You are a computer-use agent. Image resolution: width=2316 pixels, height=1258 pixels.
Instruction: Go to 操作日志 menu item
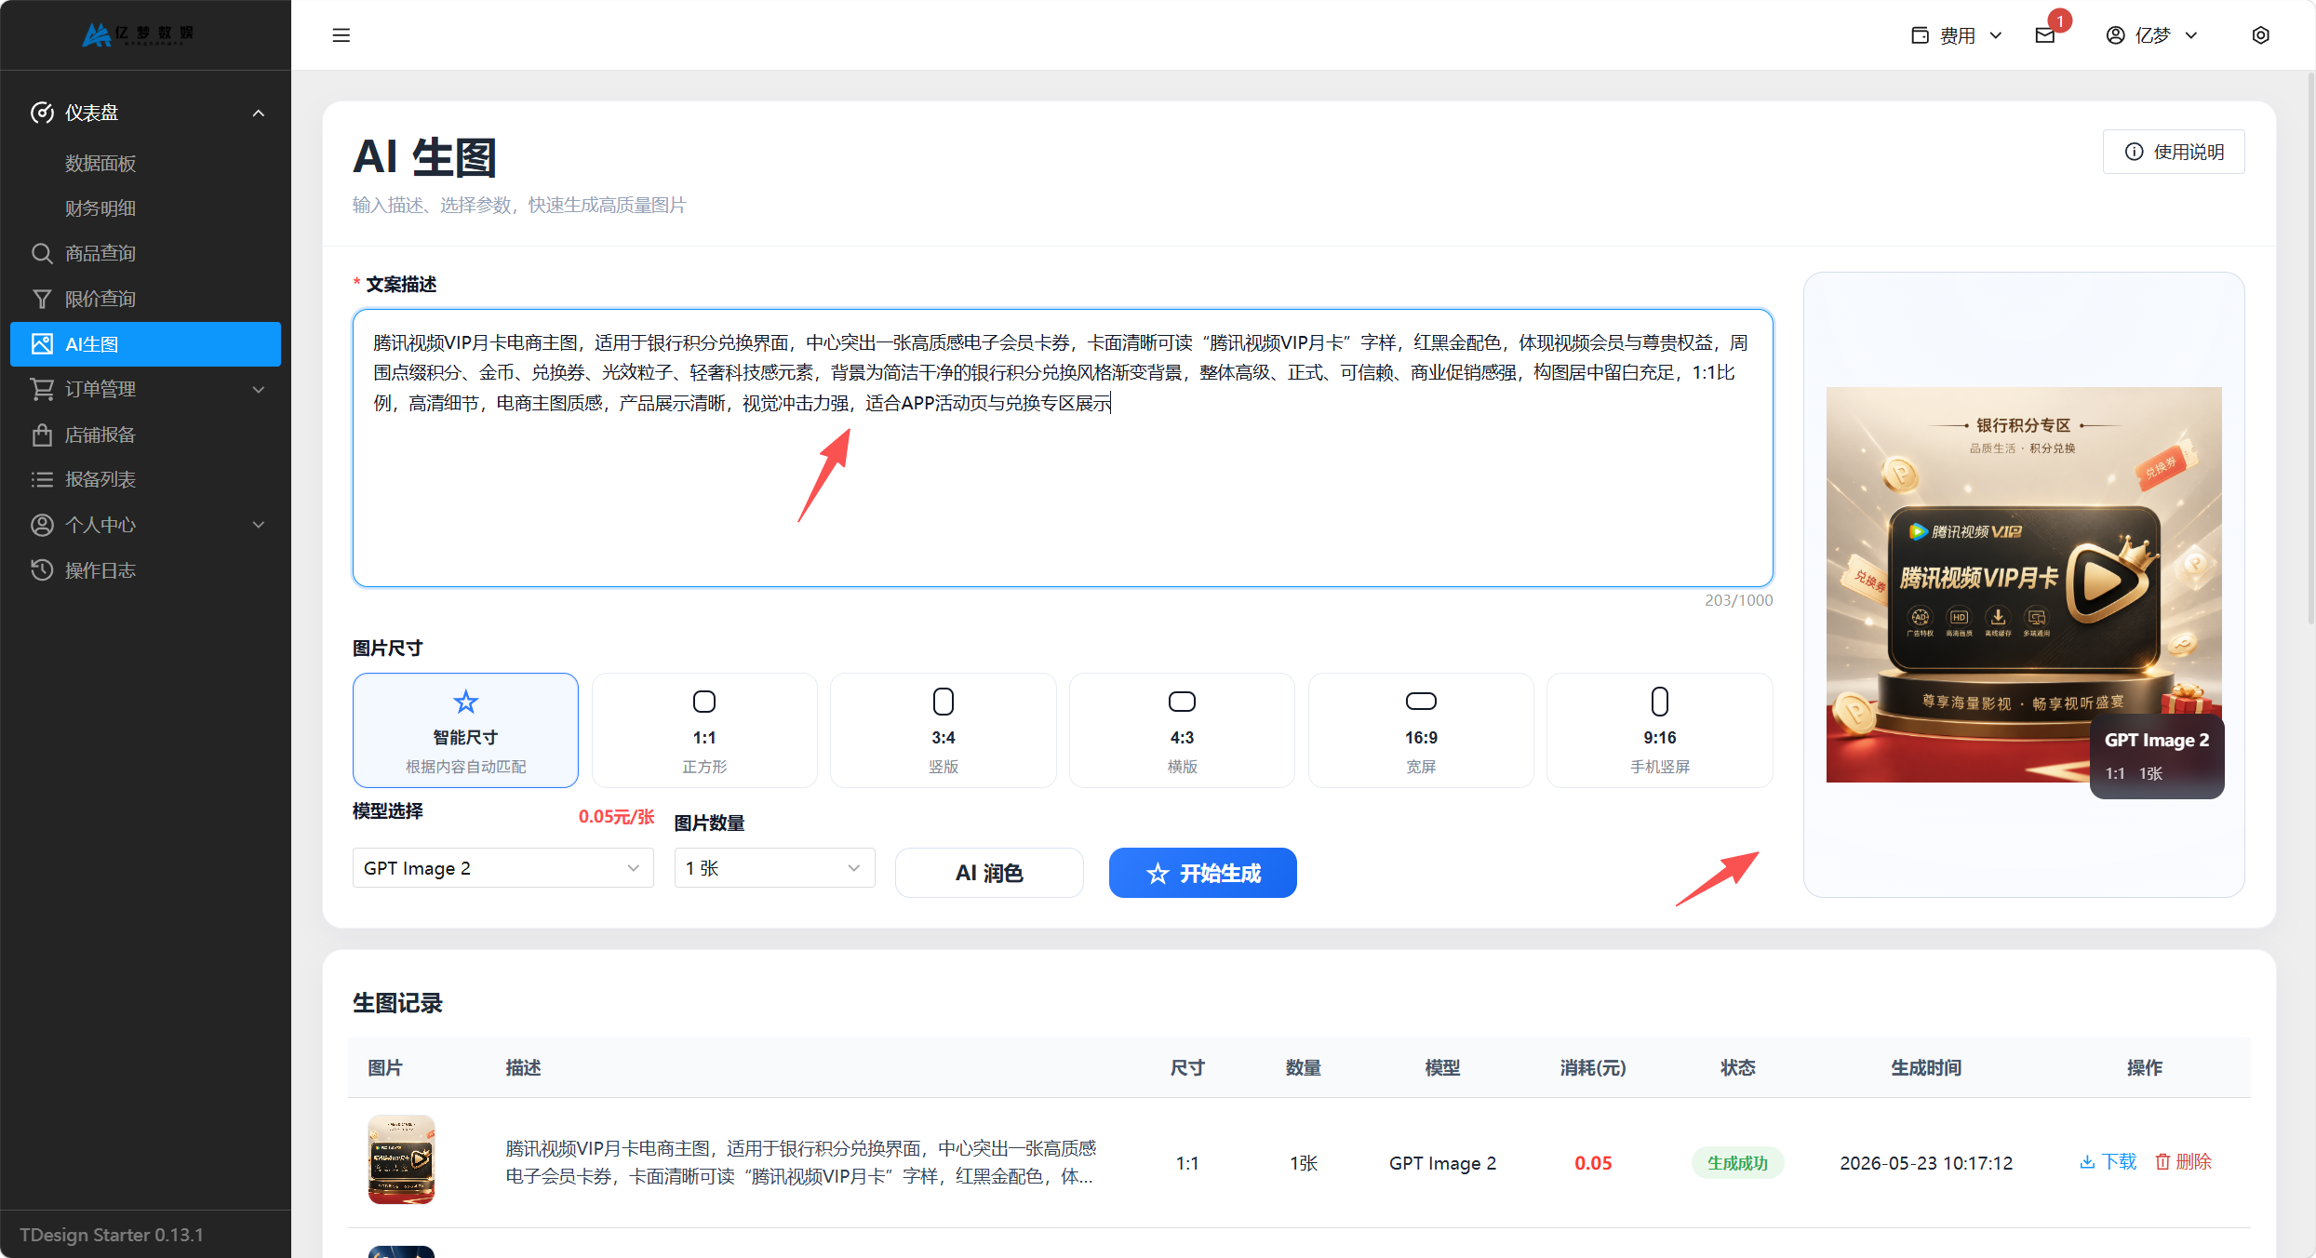tap(145, 570)
